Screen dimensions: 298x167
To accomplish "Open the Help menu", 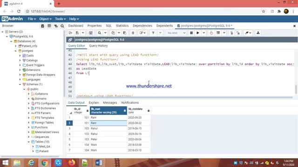I will pos(74,19).
